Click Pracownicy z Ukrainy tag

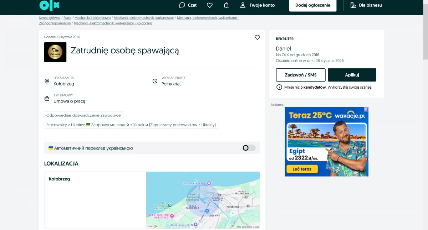click(131, 125)
